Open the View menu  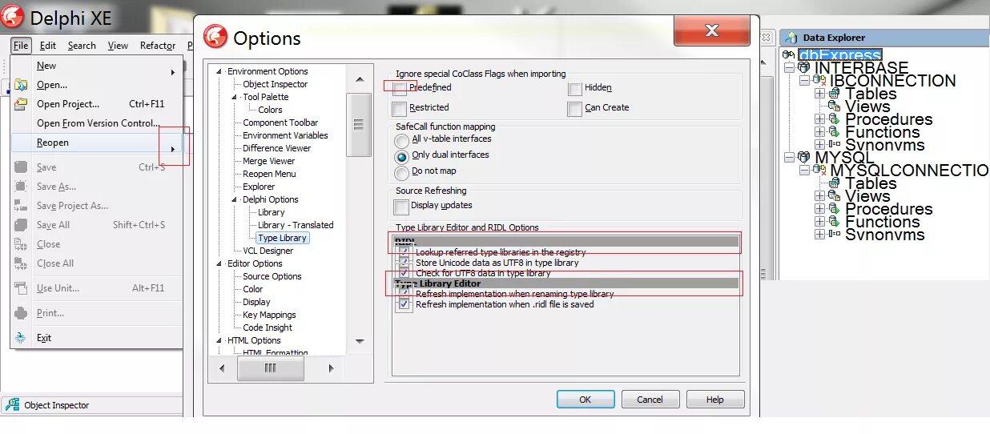click(x=118, y=46)
